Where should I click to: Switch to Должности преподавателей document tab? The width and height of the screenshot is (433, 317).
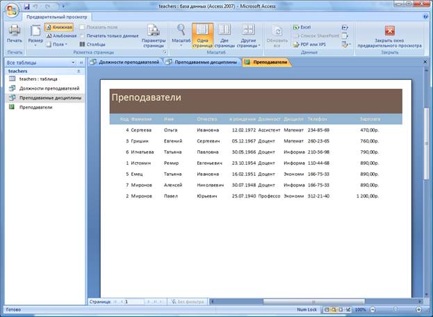coord(125,63)
